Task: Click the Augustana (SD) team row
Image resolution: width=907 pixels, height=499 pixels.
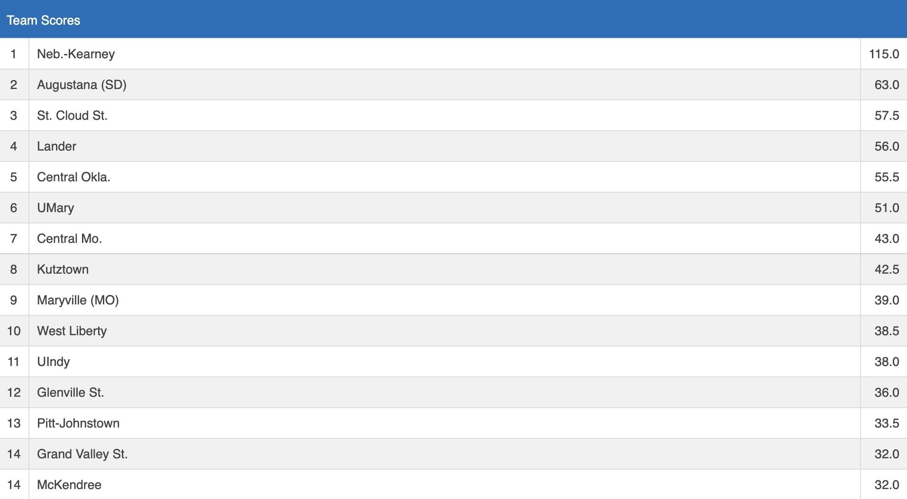Action: pyautogui.click(x=82, y=85)
